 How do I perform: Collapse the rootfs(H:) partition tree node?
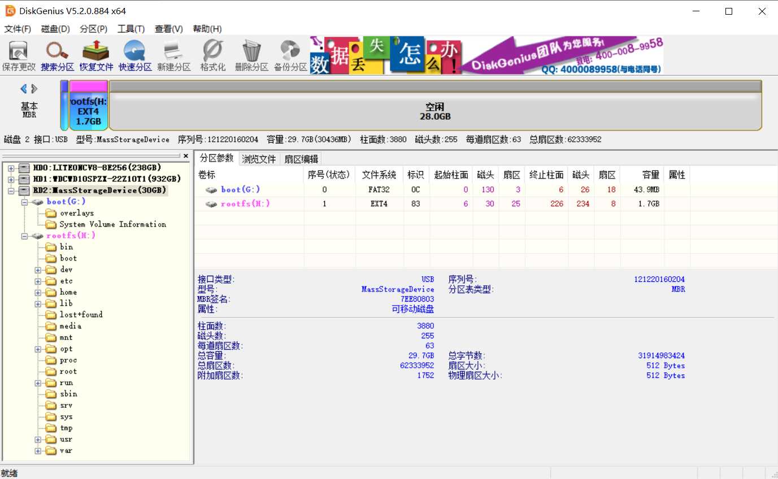click(24, 236)
